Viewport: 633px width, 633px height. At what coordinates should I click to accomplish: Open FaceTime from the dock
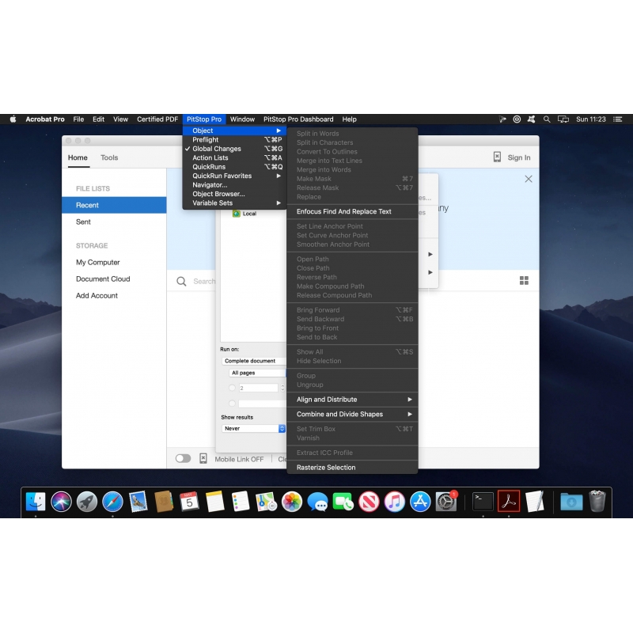pos(343,502)
